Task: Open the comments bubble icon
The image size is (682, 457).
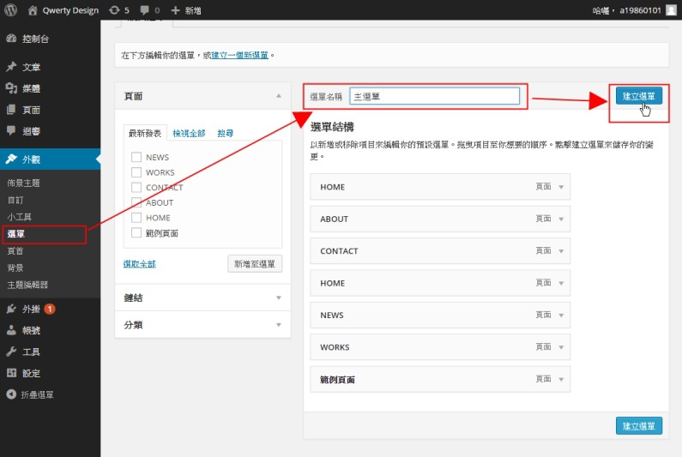Action: 144,10
